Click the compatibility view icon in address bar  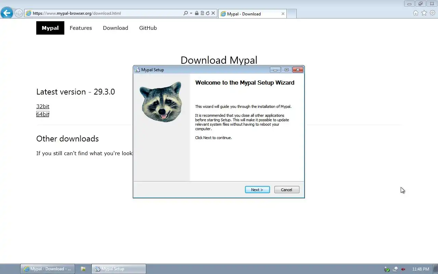tap(202, 13)
